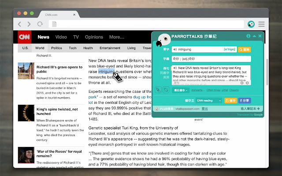Open the browser hamburger menu
Screen dimensions: 282x176
261,24
